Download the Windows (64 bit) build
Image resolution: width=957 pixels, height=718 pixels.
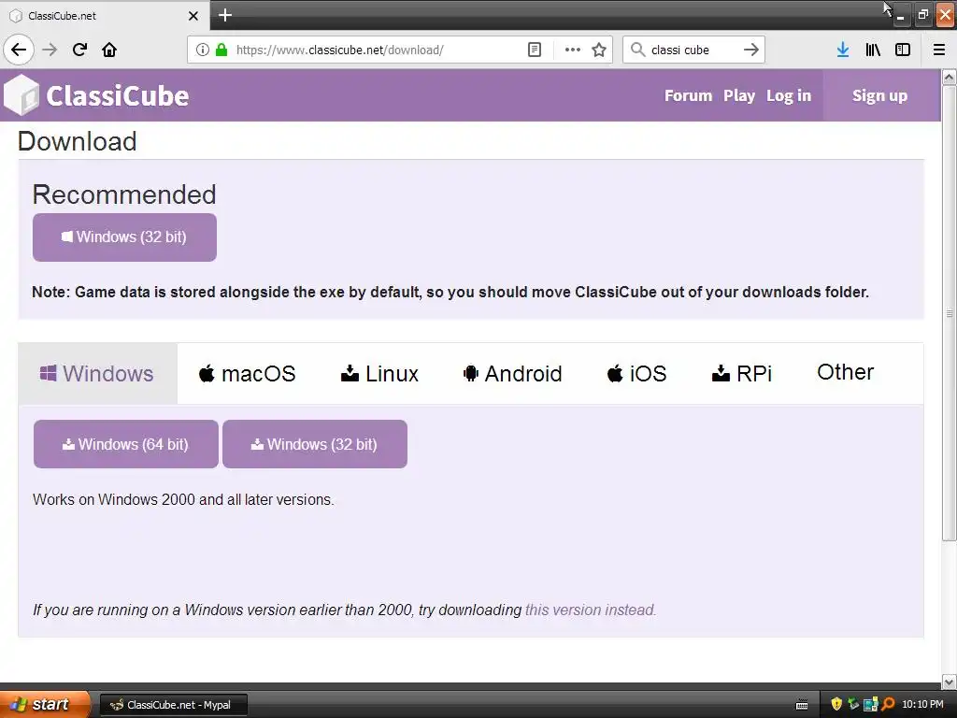[x=126, y=444]
